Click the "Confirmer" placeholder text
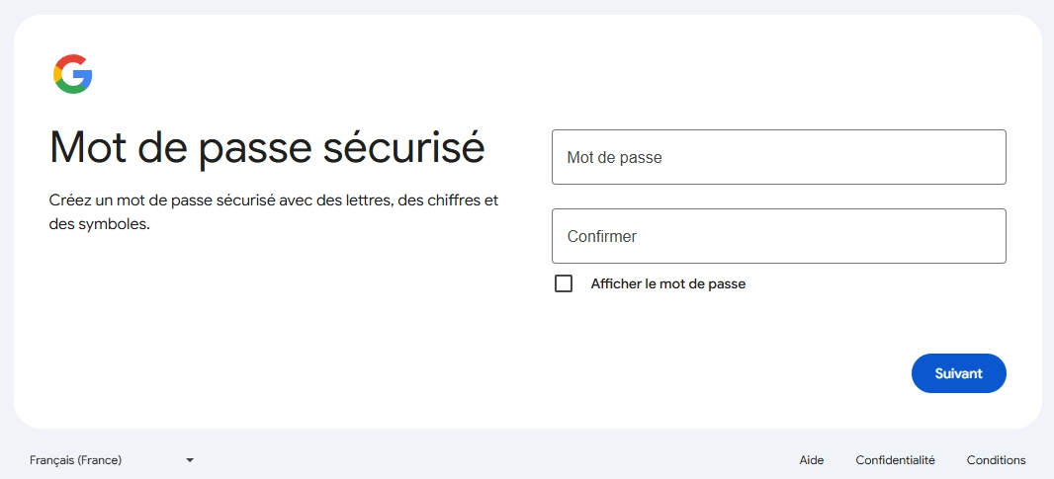The height and width of the screenshot is (479, 1054). click(x=601, y=237)
